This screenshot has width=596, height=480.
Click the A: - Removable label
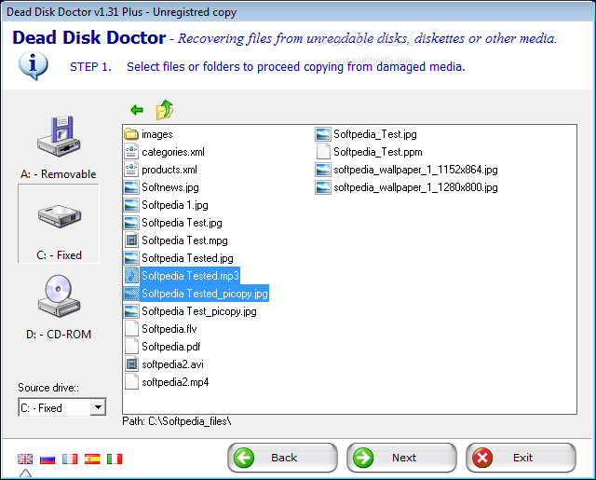pos(58,174)
